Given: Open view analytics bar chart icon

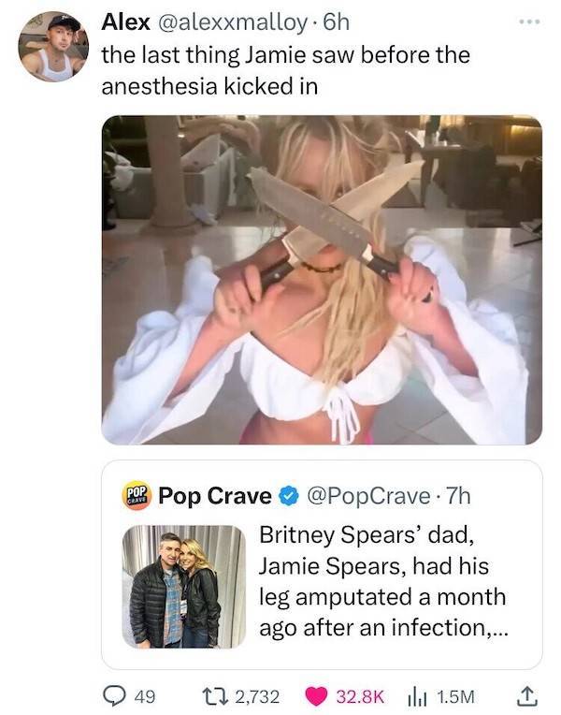Looking at the screenshot, I should pos(414,694).
